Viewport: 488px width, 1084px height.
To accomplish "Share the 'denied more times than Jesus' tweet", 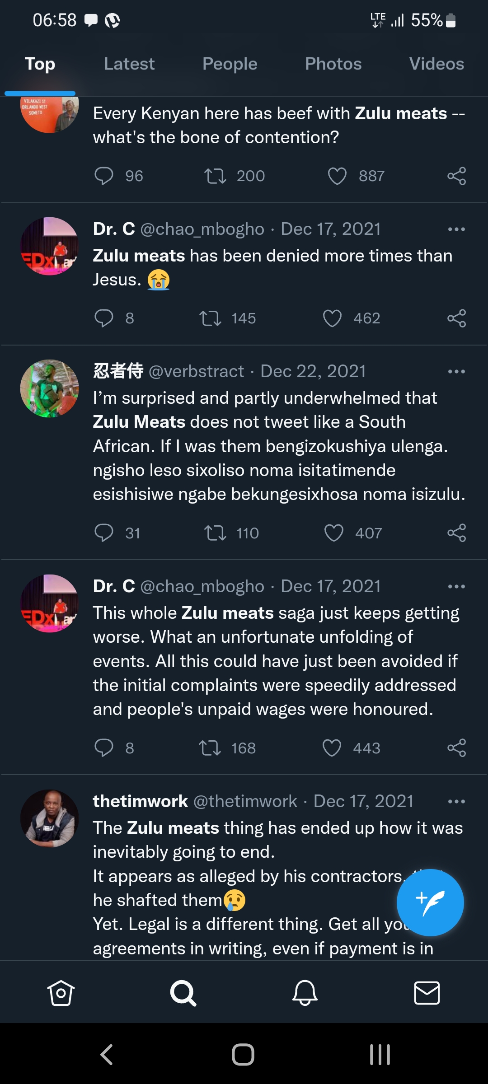I will click(456, 318).
